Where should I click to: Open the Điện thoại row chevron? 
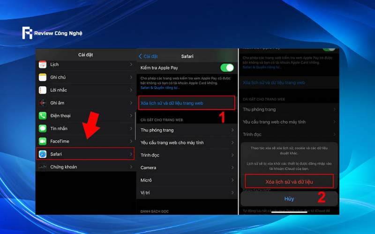click(131, 116)
